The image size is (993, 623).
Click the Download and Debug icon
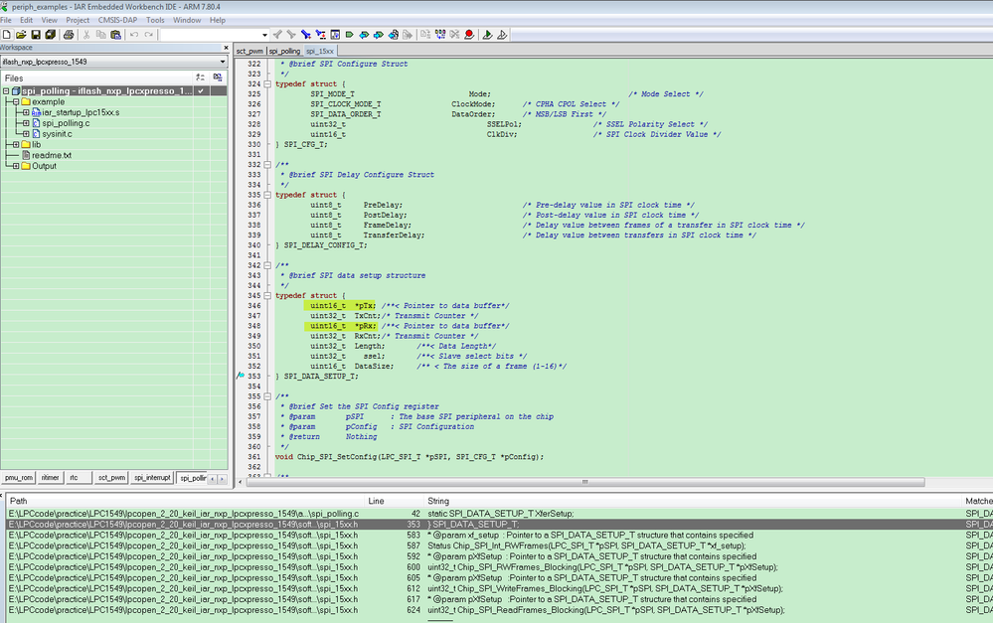(x=487, y=35)
